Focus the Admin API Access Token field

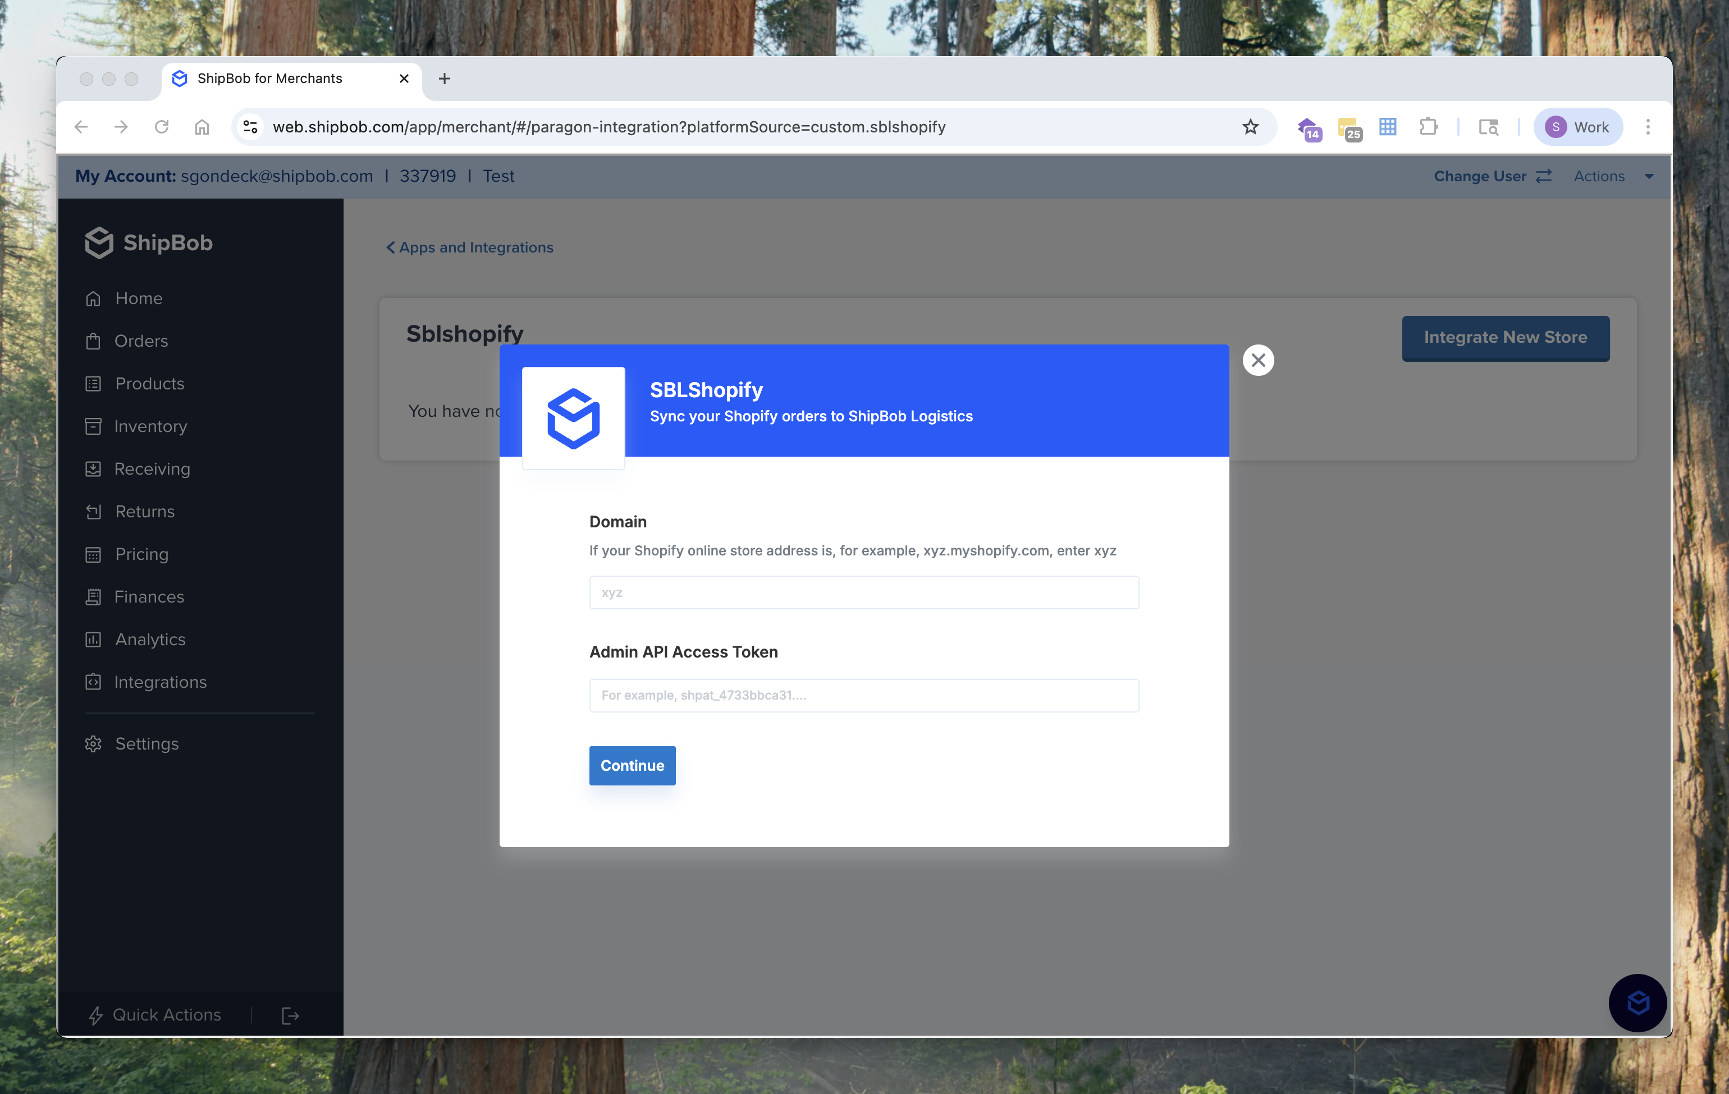tap(864, 695)
